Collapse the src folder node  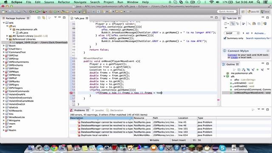[x=7, y=26]
